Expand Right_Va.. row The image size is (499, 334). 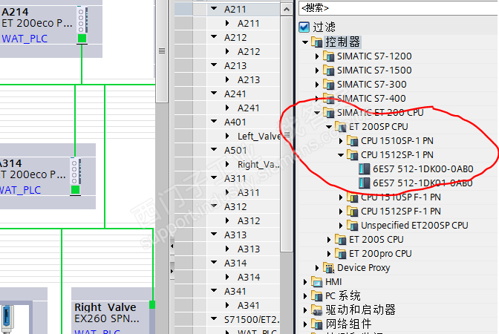point(227,164)
